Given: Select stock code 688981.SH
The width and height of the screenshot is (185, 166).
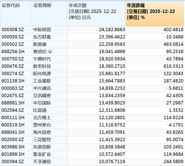Looking at the screenshot, I should point(13,103).
